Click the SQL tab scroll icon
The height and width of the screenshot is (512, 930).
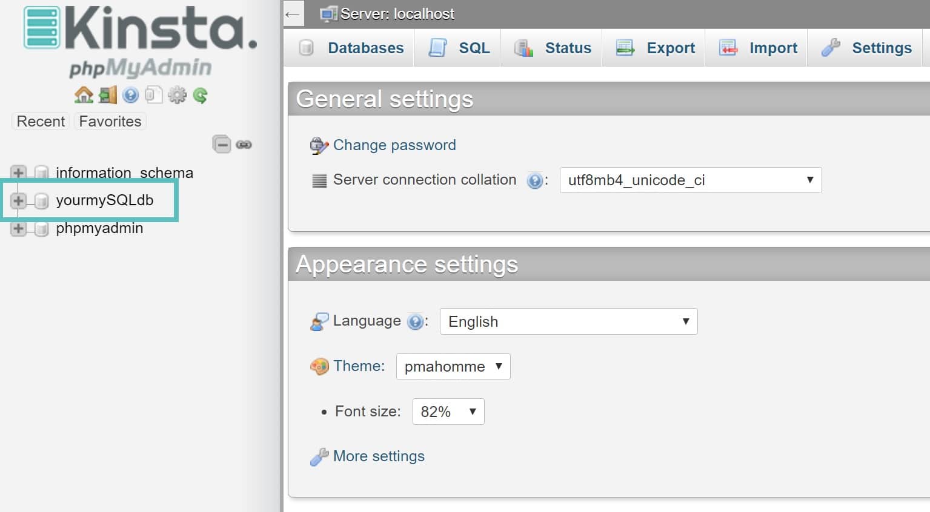point(437,47)
